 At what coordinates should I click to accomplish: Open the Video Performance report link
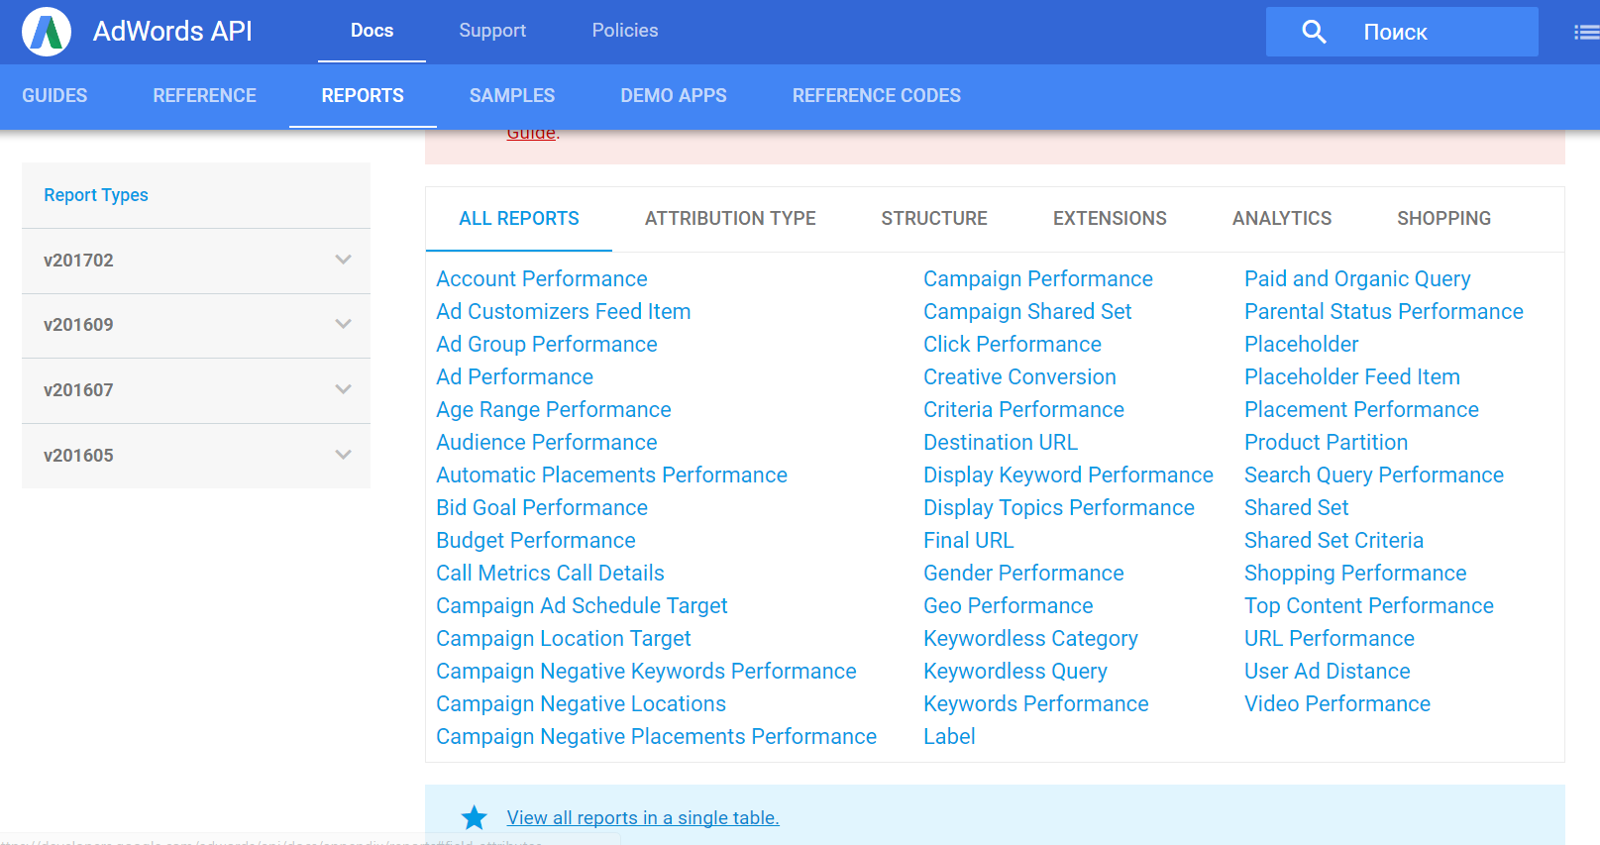(x=1336, y=704)
